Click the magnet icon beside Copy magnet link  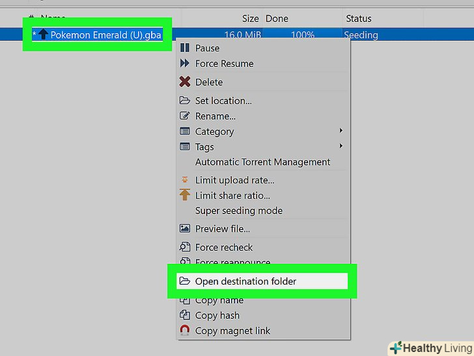coord(185,331)
